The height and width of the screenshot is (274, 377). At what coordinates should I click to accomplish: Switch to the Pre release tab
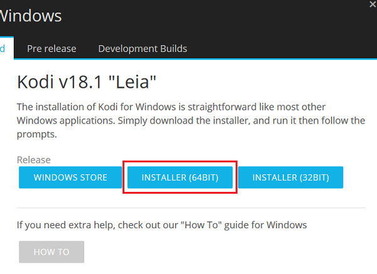click(x=52, y=48)
